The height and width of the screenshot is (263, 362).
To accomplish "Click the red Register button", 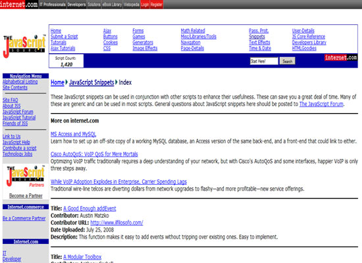I will click(157, 5).
